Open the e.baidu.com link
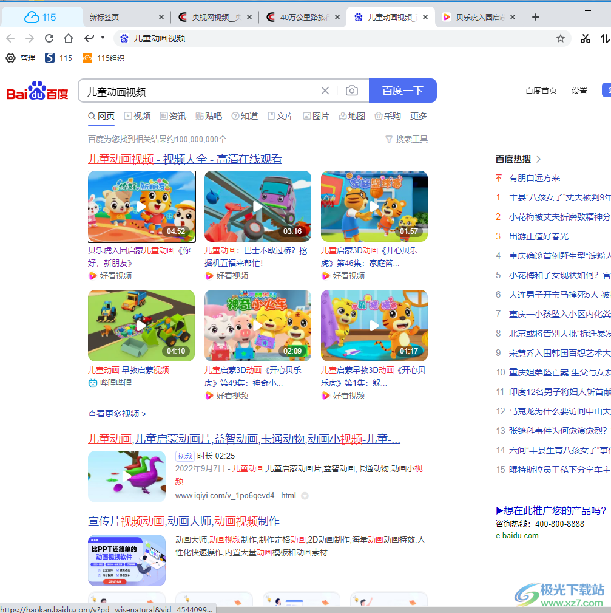Image resolution: width=611 pixels, height=613 pixels. tap(518, 536)
